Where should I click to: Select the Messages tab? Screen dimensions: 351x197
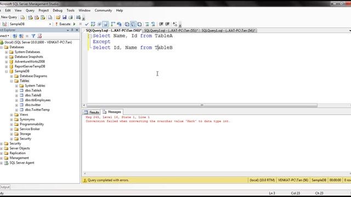tap(112, 112)
